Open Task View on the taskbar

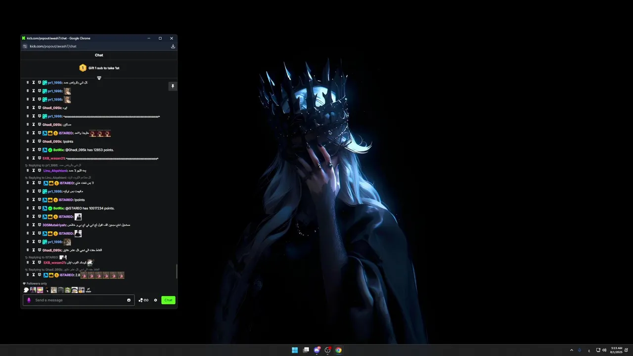306,350
